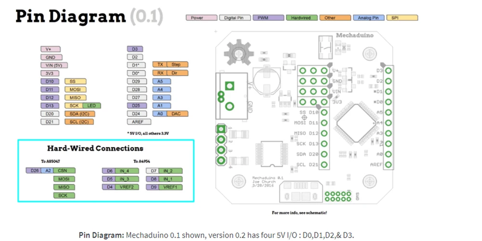Screen dimensions: 482x241
Task: Click the blue A1 label beside D25
Action: [161, 106]
